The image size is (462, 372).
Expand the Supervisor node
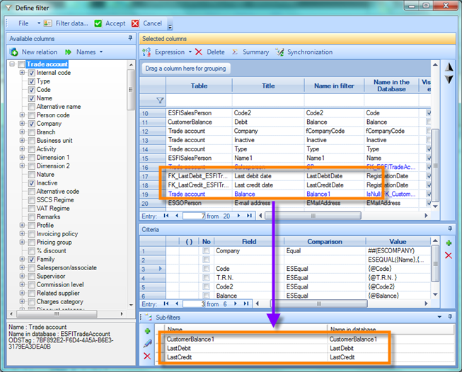[x=22, y=276]
